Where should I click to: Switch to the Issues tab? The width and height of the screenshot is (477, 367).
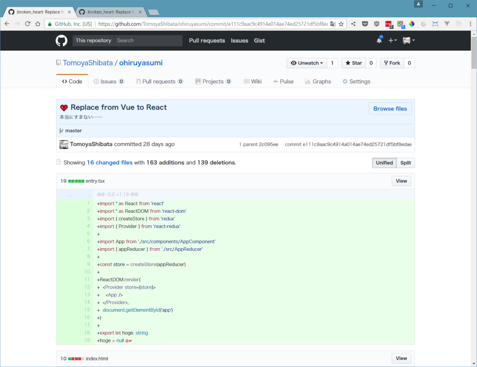click(109, 82)
